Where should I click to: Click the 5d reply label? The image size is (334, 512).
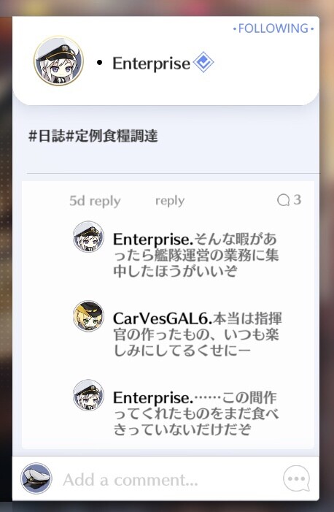tap(95, 201)
